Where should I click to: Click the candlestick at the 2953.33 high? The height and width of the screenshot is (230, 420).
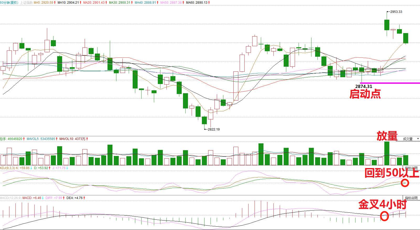pyautogui.click(x=387, y=24)
